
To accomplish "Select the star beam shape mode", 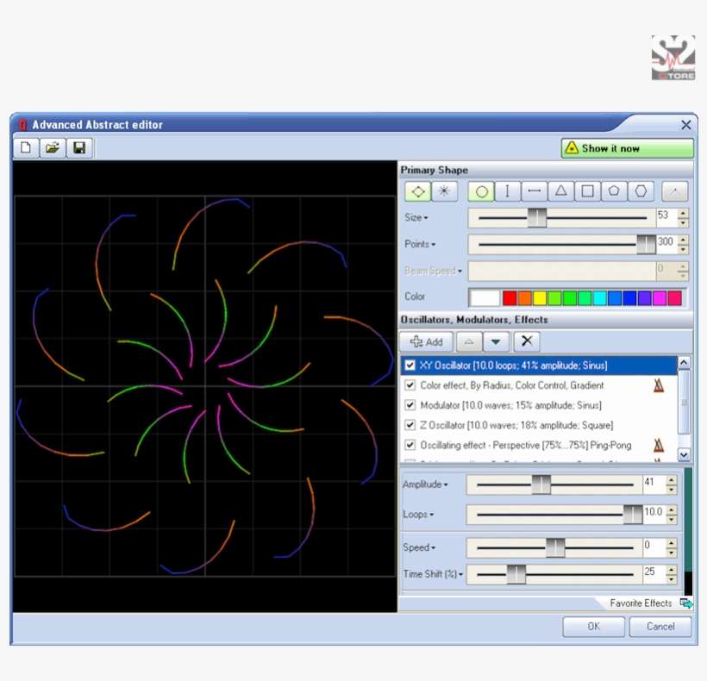I will (443, 191).
